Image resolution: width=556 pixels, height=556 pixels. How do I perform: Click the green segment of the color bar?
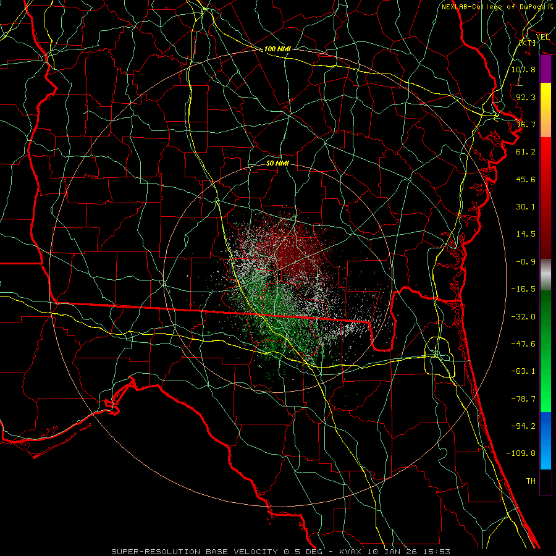[545, 351]
